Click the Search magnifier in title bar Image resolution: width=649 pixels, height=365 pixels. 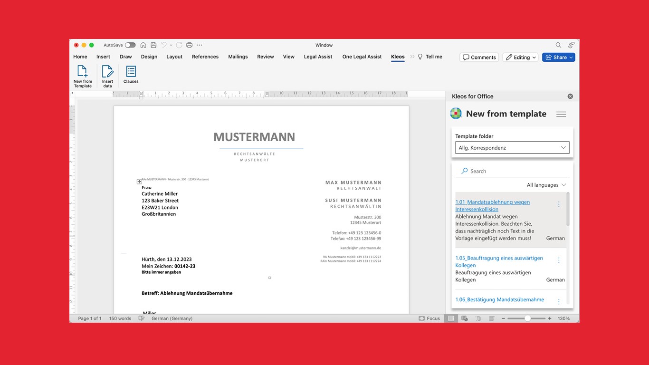click(558, 45)
